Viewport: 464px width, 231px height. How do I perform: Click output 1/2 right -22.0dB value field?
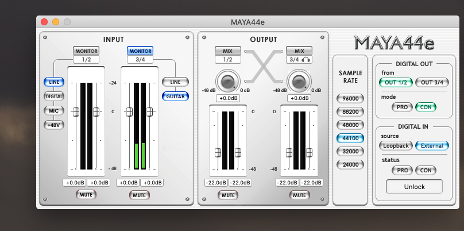click(240, 183)
